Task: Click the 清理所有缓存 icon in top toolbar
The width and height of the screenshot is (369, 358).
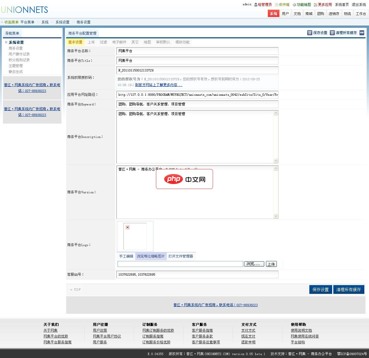Action: [x=332, y=33]
